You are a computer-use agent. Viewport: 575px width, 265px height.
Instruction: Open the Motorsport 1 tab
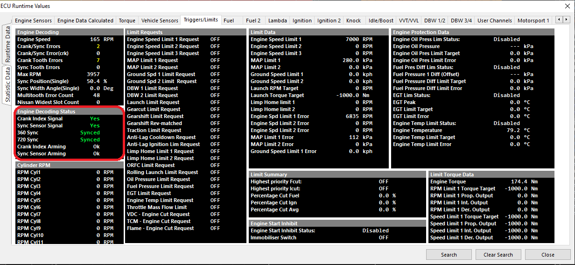click(533, 21)
